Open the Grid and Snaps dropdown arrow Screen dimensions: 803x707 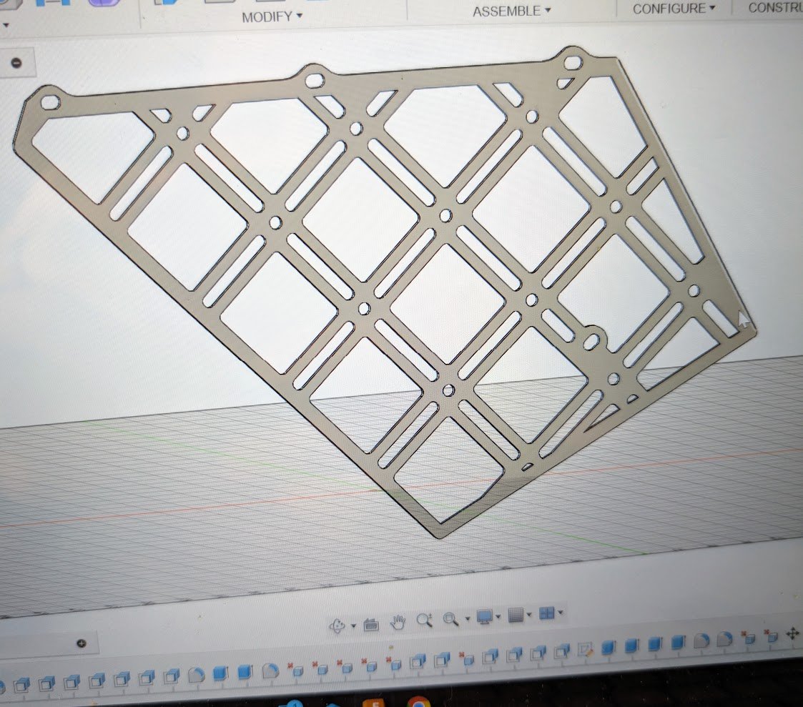(x=530, y=614)
